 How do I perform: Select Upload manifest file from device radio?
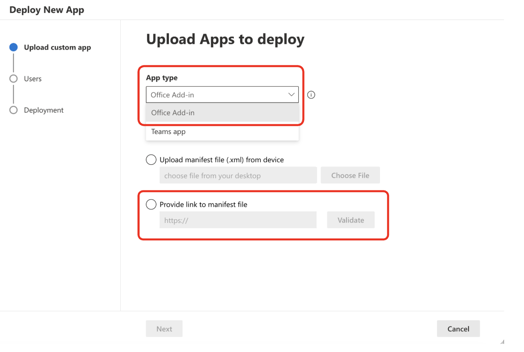pos(151,159)
